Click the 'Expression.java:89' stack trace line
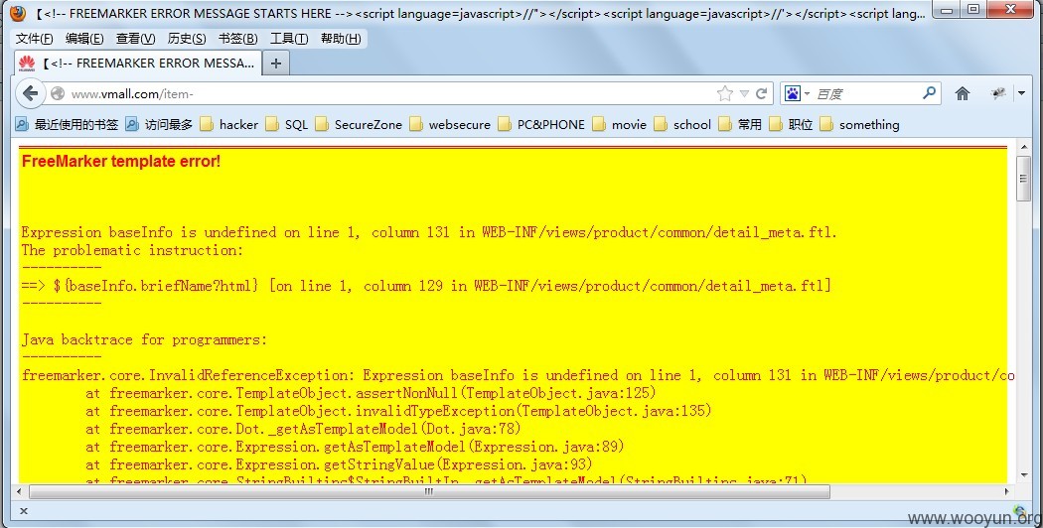1043x528 pixels. [x=355, y=447]
